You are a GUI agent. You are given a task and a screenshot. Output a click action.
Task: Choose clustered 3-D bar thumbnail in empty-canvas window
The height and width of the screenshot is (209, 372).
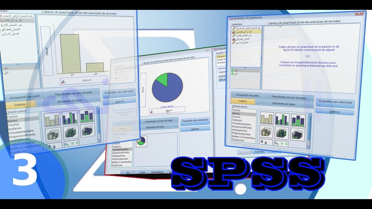click(282, 133)
